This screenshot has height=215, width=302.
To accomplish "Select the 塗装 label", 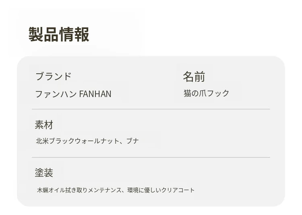I will [x=44, y=173].
